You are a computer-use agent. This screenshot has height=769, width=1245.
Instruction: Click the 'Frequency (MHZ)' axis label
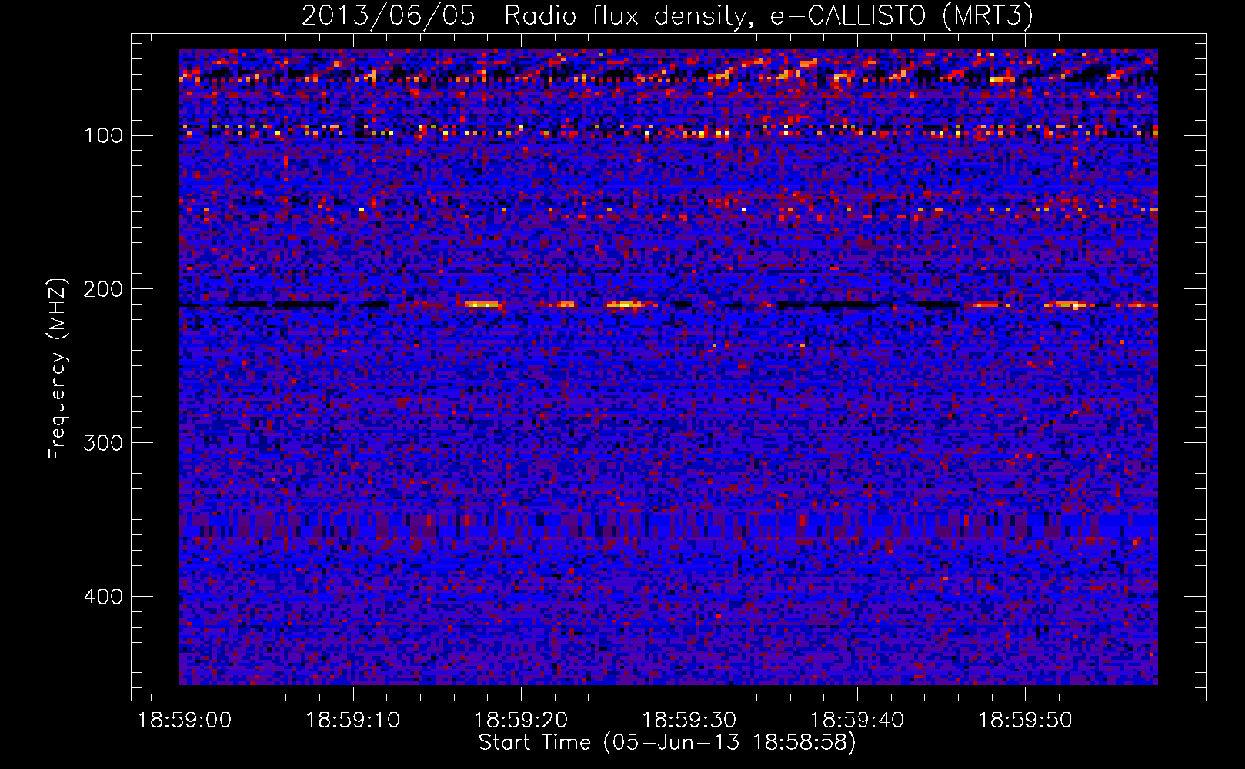click(x=58, y=368)
